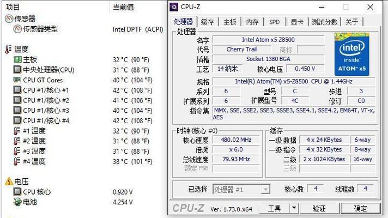Click the chip icon for CPU #1/核心 #2
The width and height of the screenshot is (388, 218).
tap(17, 100)
